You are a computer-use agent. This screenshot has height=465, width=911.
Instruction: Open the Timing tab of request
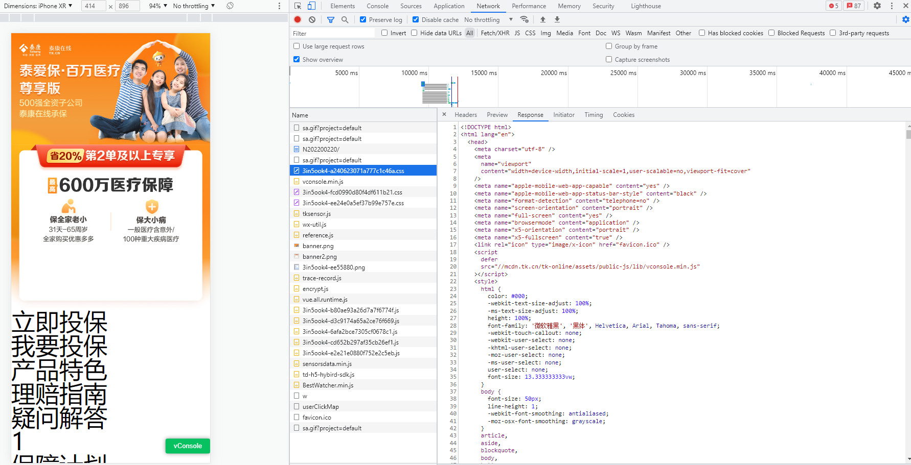pyautogui.click(x=594, y=115)
